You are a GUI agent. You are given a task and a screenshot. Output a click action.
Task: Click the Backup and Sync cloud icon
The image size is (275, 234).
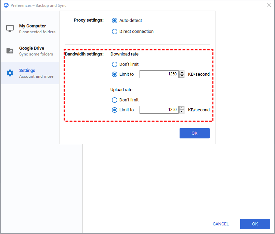[6, 5]
